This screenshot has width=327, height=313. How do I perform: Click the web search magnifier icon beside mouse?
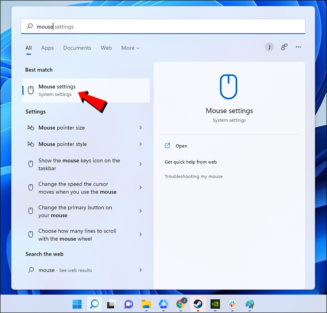(31, 270)
